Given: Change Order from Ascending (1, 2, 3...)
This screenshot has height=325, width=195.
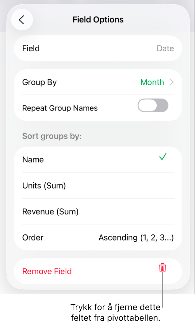Looking at the screenshot, I should [x=136, y=238].
